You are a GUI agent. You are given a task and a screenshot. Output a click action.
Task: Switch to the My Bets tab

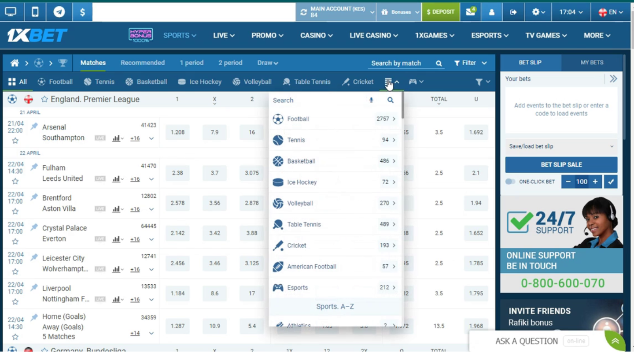point(592,63)
